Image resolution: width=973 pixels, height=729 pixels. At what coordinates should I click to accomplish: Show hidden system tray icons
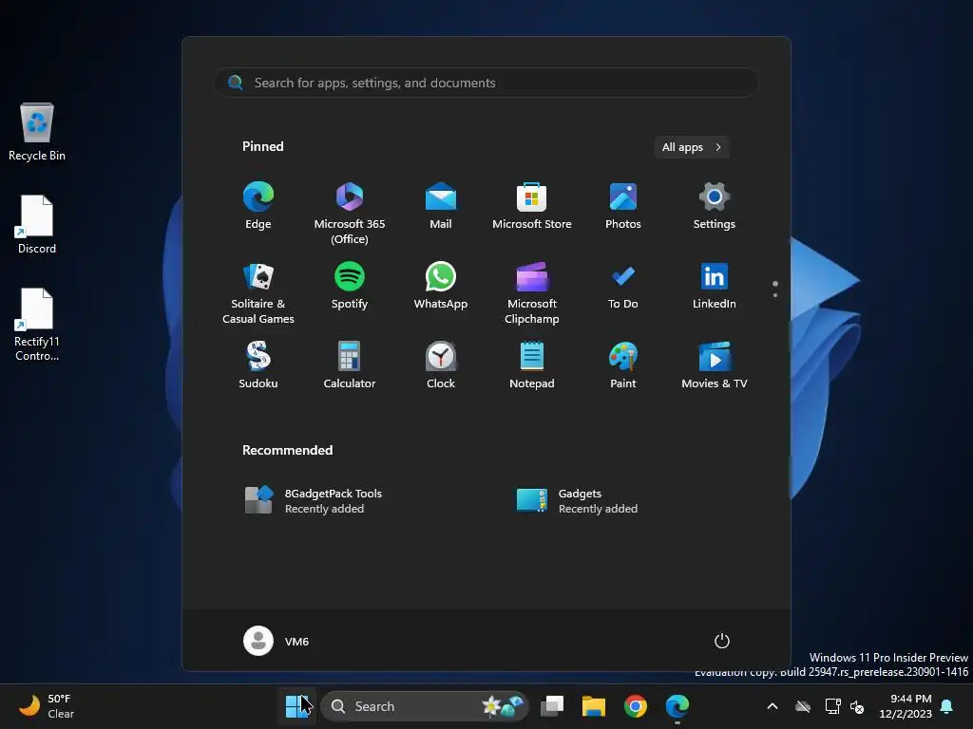(x=773, y=706)
